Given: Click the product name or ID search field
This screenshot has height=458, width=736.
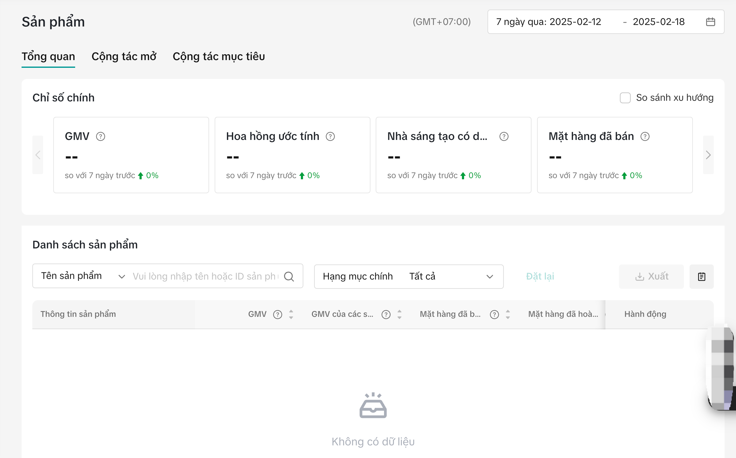Looking at the screenshot, I should click(x=205, y=276).
